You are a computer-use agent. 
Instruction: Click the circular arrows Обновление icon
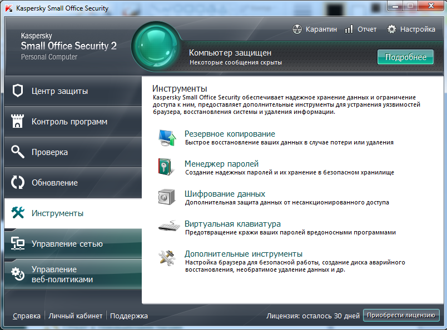pos(18,182)
